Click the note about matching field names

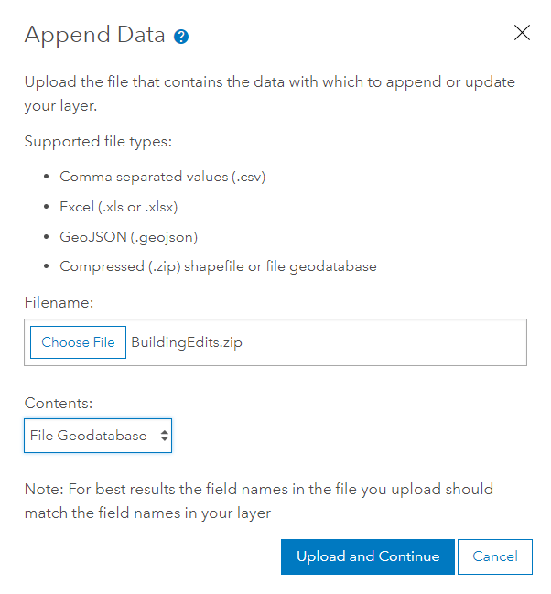click(x=258, y=501)
